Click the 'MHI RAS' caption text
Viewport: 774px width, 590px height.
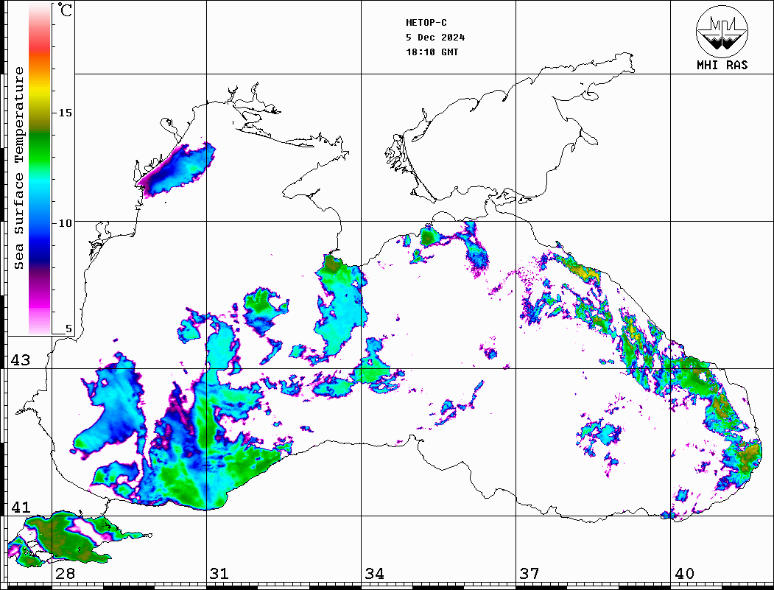point(722,65)
